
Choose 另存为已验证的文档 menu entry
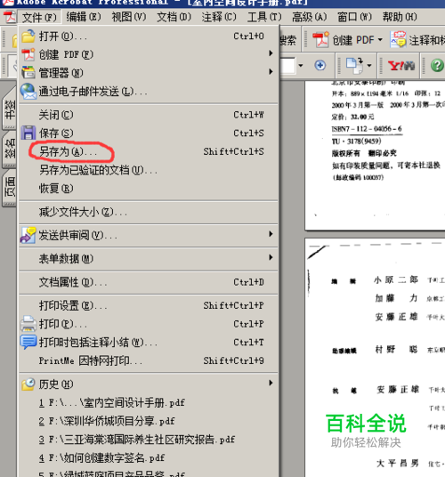click(x=149, y=170)
